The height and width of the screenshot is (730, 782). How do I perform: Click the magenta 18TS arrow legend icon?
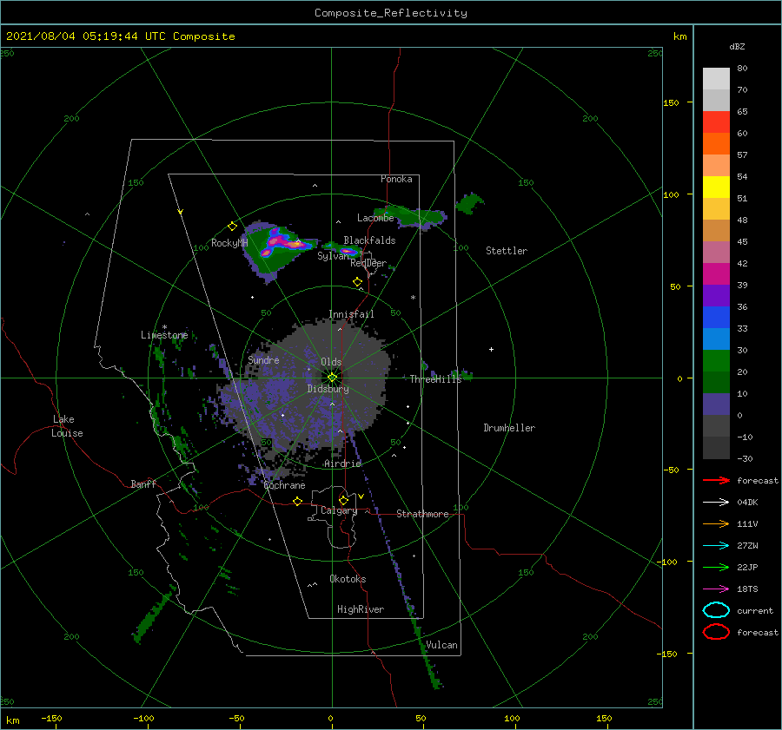tap(716, 589)
